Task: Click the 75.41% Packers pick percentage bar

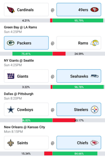Action: click(32, 54)
